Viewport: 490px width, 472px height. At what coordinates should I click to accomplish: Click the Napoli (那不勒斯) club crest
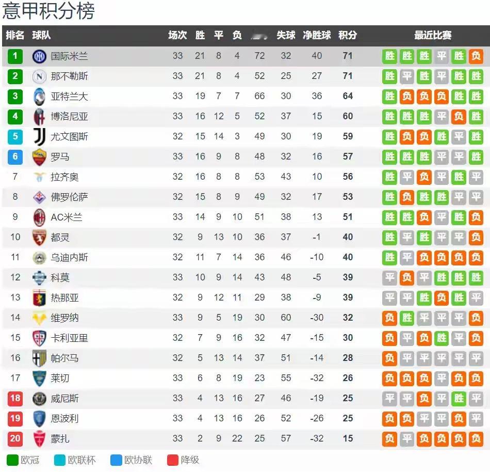pyautogui.click(x=39, y=76)
